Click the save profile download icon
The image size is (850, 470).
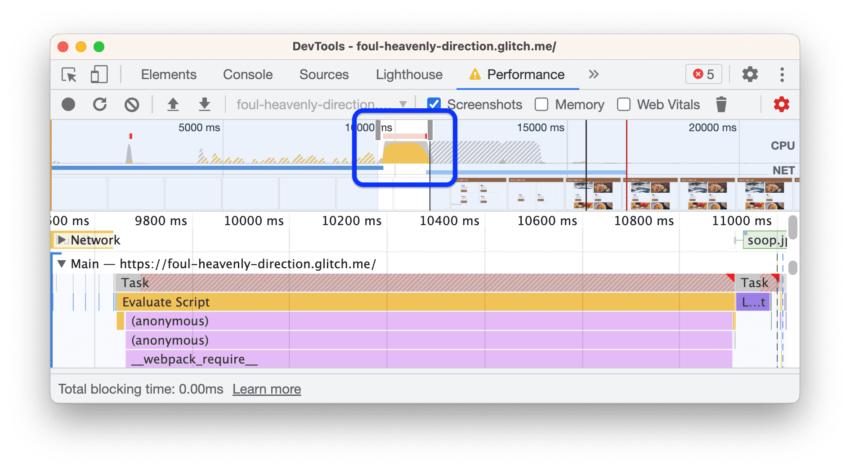(x=205, y=105)
